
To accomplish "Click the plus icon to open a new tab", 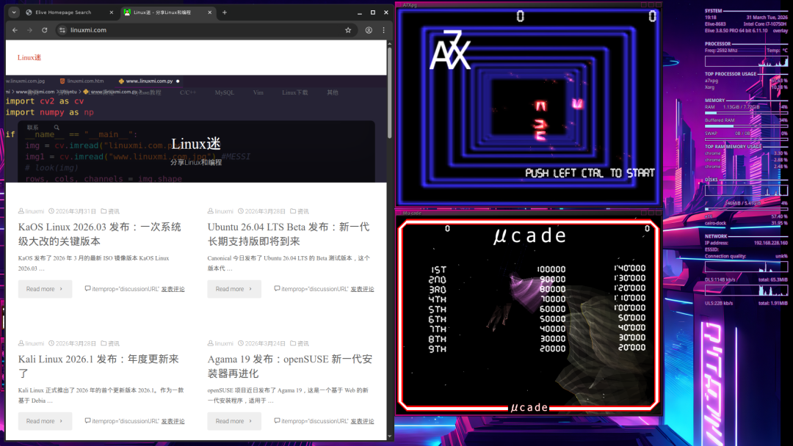I will pyautogui.click(x=225, y=12).
